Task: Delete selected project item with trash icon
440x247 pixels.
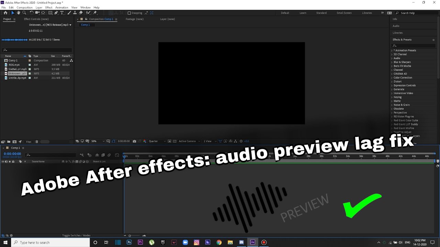Action: [x=37, y=141]
